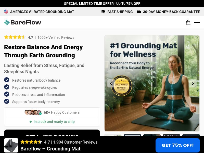The image size is (204, 153).
Task: Click the 1,904 Customer Reviews text
Action: tap(75, 142)
